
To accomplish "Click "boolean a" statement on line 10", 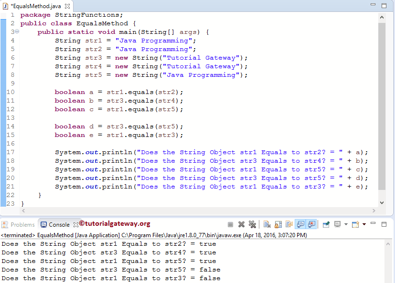I will pyautogui.click(x=119, y=92).
